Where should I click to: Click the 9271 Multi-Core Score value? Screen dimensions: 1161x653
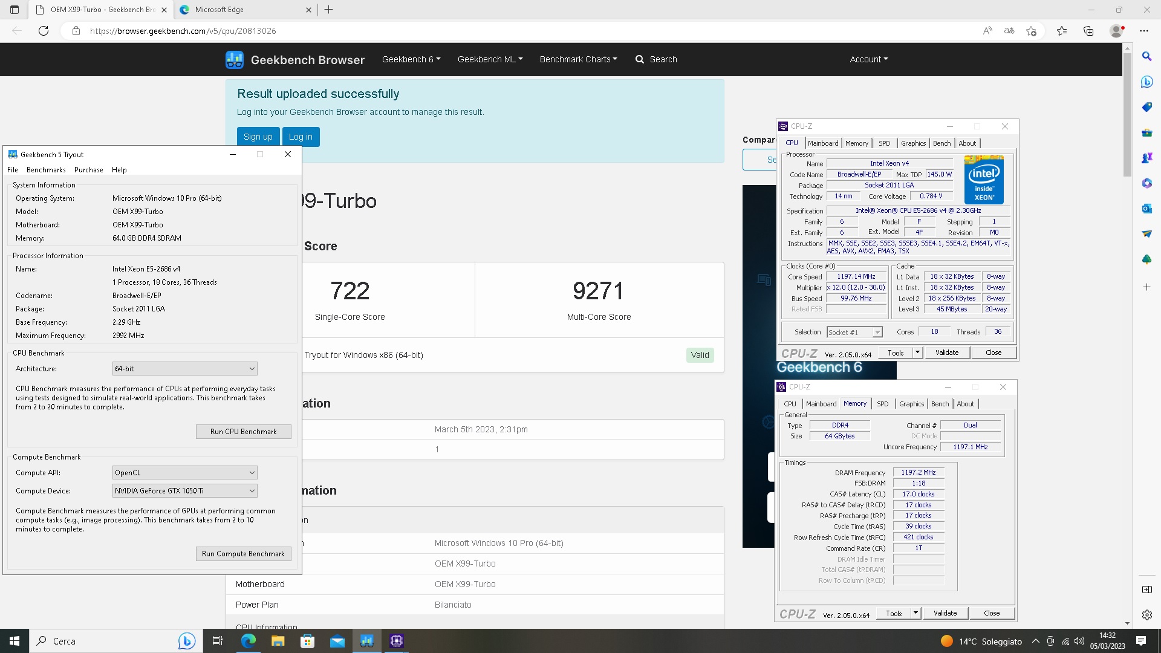(x=599, y=291)
